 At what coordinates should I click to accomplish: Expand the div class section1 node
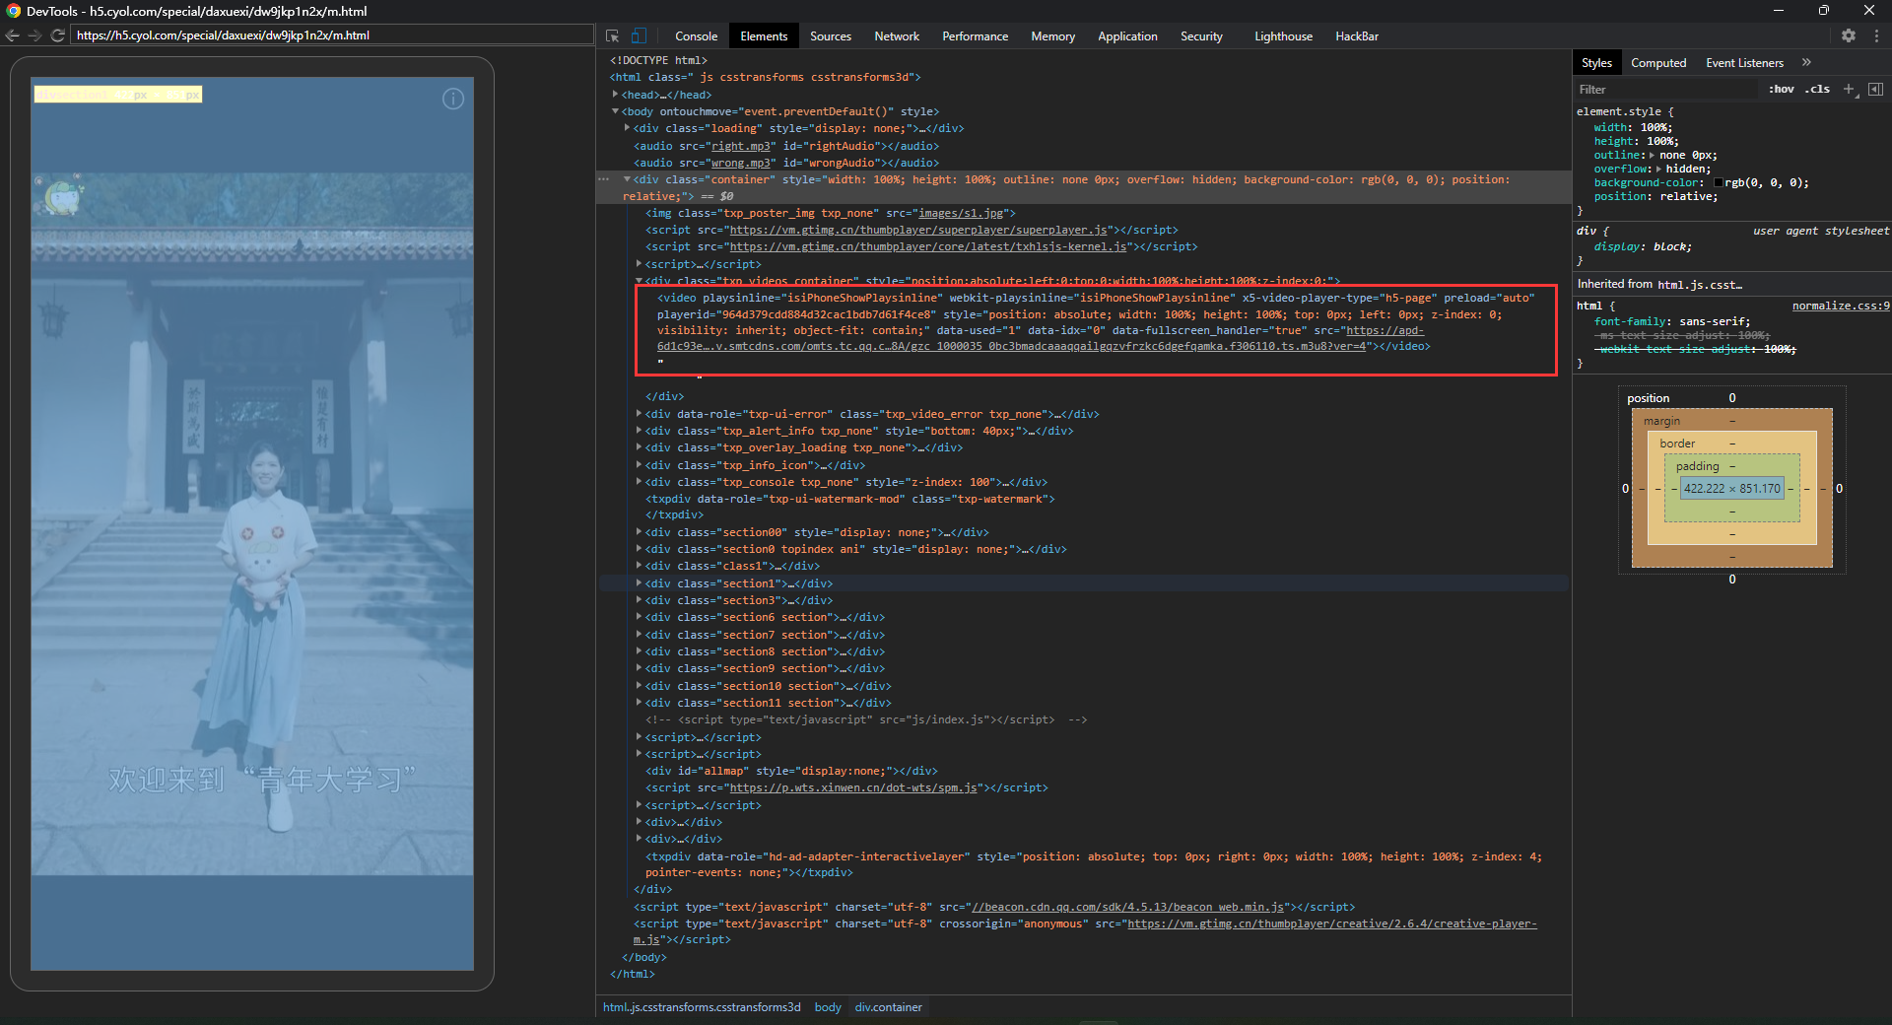[x=639, y=583]
